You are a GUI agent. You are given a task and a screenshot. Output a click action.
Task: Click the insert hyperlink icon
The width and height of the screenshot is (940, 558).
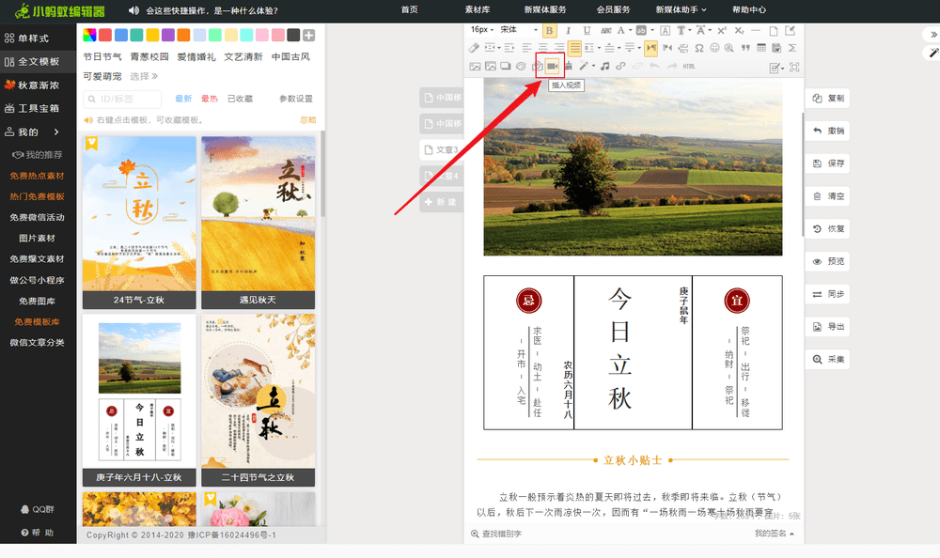point(620,66)
